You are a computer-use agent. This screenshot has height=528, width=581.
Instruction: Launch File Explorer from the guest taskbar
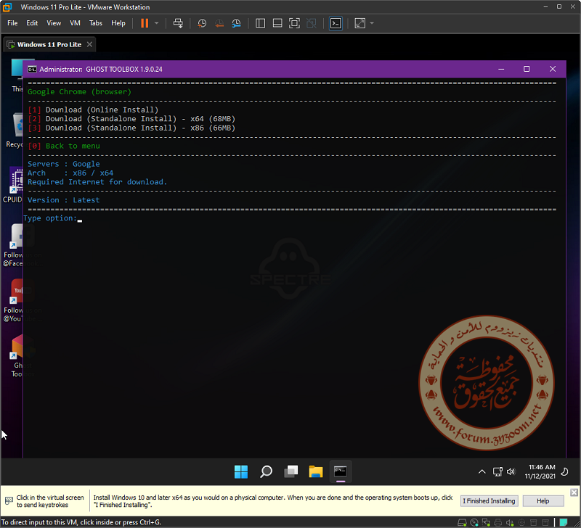pyautogui.click(x=316, y=471)
